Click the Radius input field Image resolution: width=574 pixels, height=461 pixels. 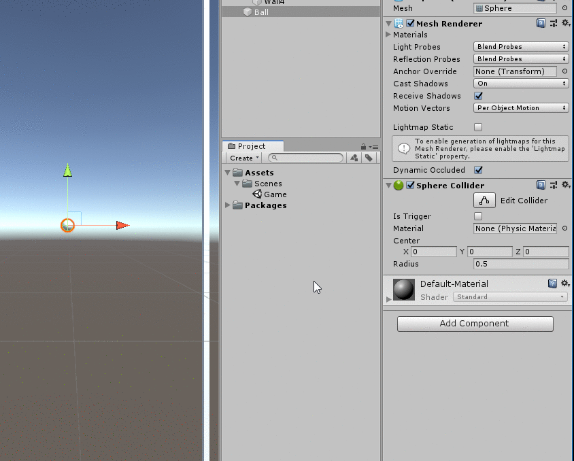tap(521, 264)
